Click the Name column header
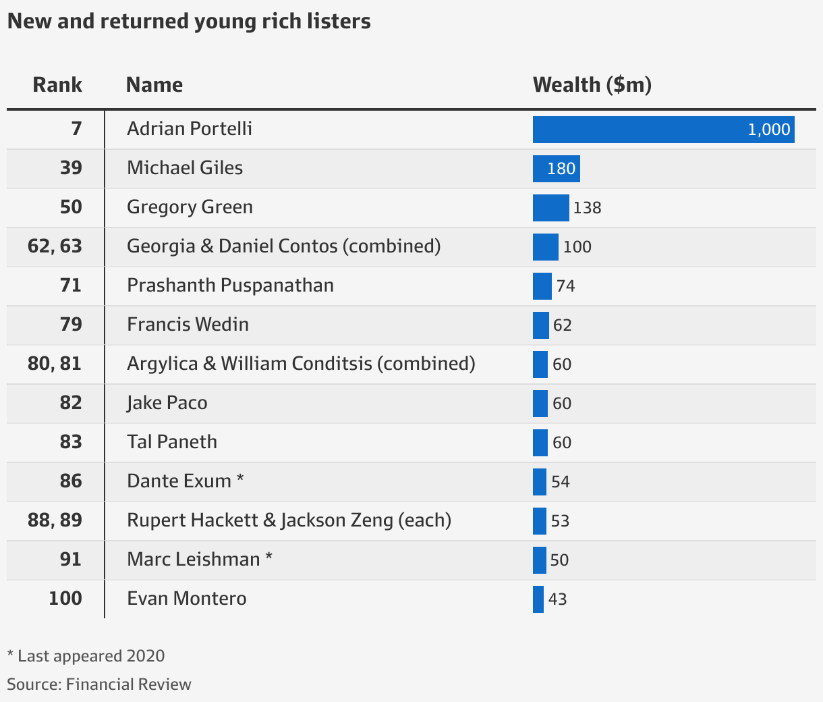Image resolution: width=823 pixels, height=702 pixels. pyautogui.click(x=154, y=85)
